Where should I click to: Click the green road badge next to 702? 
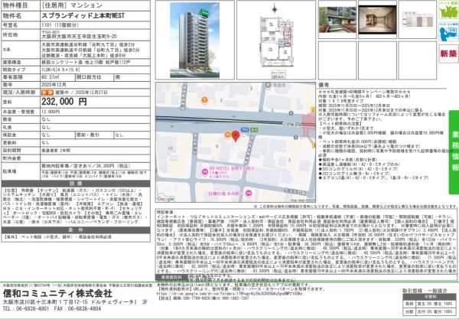pyautogui.click(x=254, y=129)
